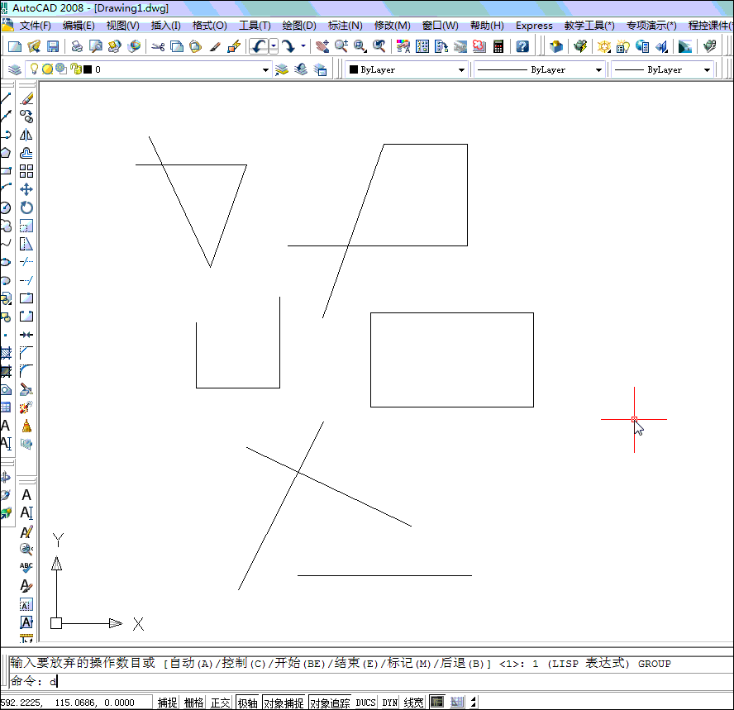
Task: Toggle 栅格 grid display
Action: [193, 703]
